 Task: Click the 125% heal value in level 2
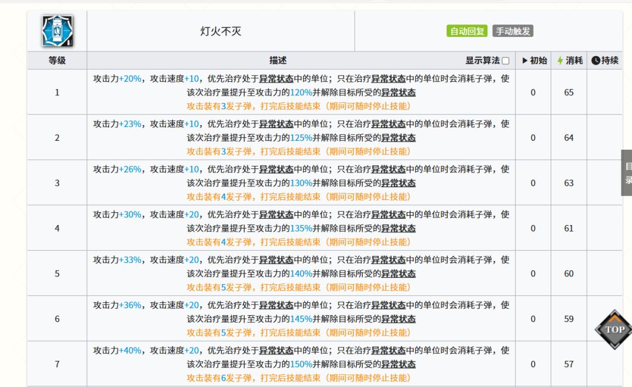[x=301, y=138]
